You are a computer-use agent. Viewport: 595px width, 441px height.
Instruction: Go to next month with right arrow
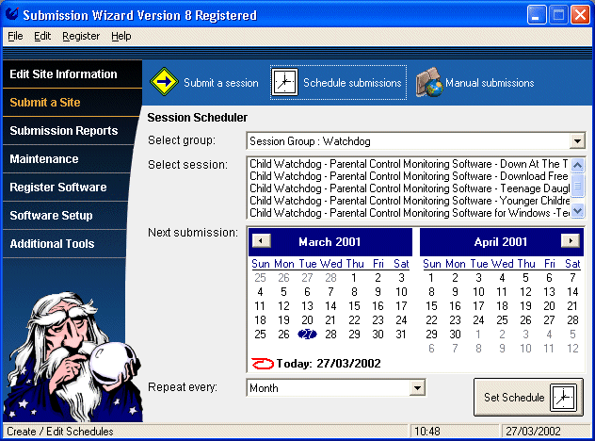point(570,240)
